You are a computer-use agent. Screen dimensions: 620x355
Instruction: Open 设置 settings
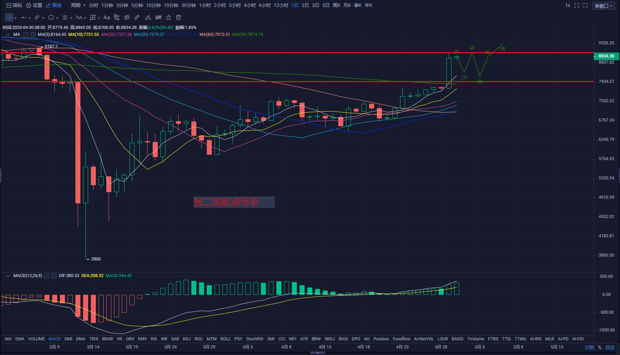(34, 5)
